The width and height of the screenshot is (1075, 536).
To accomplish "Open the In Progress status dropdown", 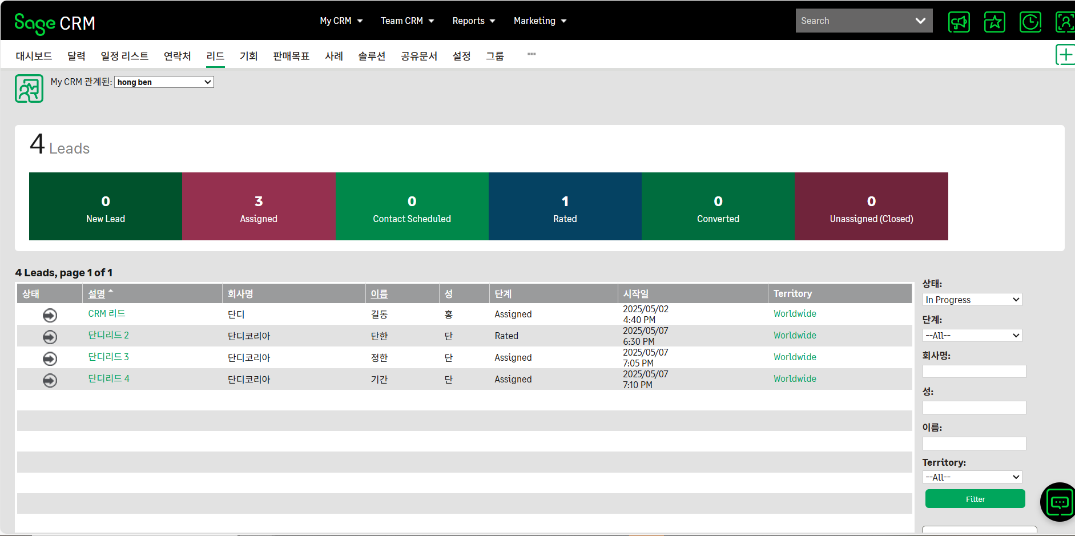I will click(972, 300).
